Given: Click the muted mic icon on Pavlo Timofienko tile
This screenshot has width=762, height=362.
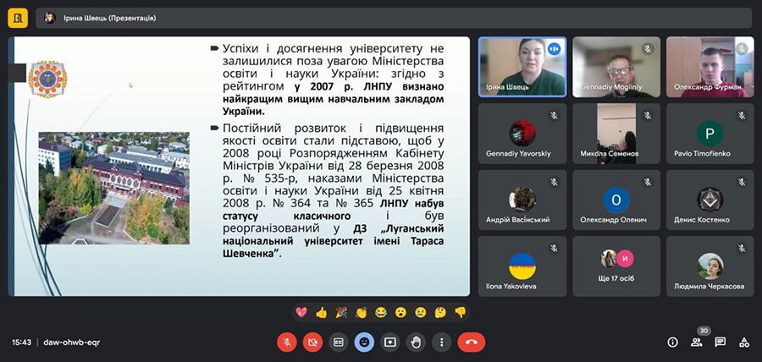Looking at the screenshot, I should [x=741, y=116].
